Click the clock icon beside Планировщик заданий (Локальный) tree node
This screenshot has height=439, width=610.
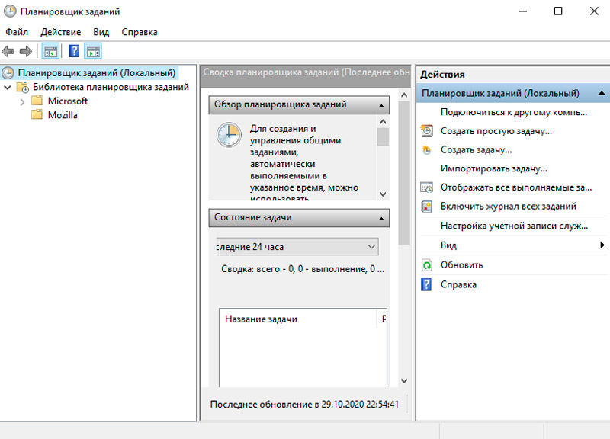click(x=8, y=72)
